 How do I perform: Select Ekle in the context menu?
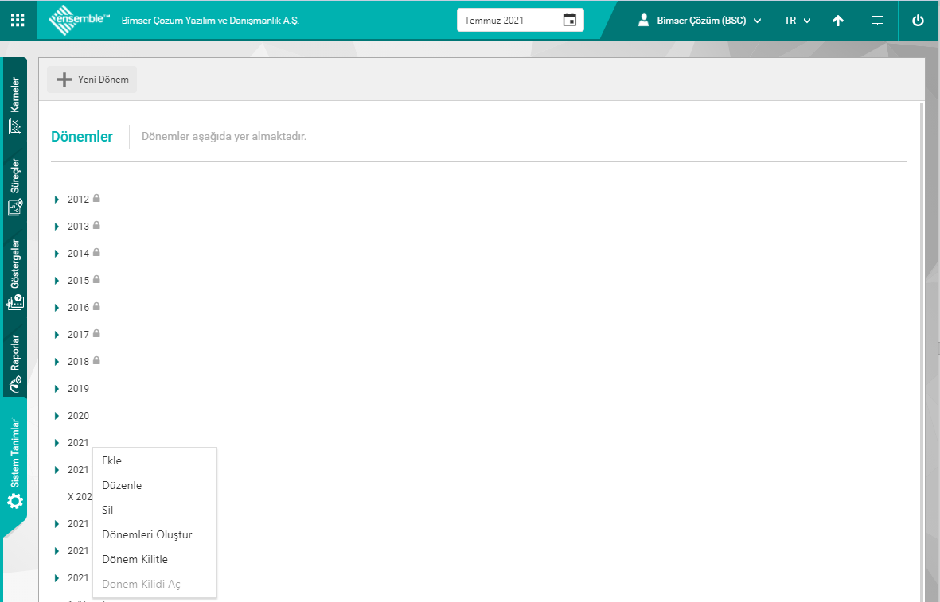(x=154, y=460)
